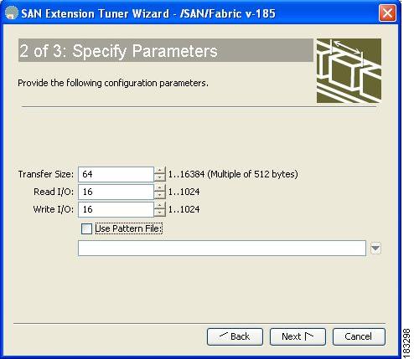Click 'Provide the following configuration parameters.' text
Screen dimensions: 414x359
tap(113, 83)
